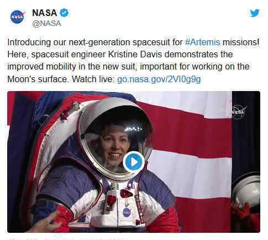The height and width of the screenshot is (240, 268).
Task: Play the spacesuit video
Action: click(x=134, y=162)
